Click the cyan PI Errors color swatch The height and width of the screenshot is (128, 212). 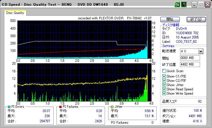point(7,107)
